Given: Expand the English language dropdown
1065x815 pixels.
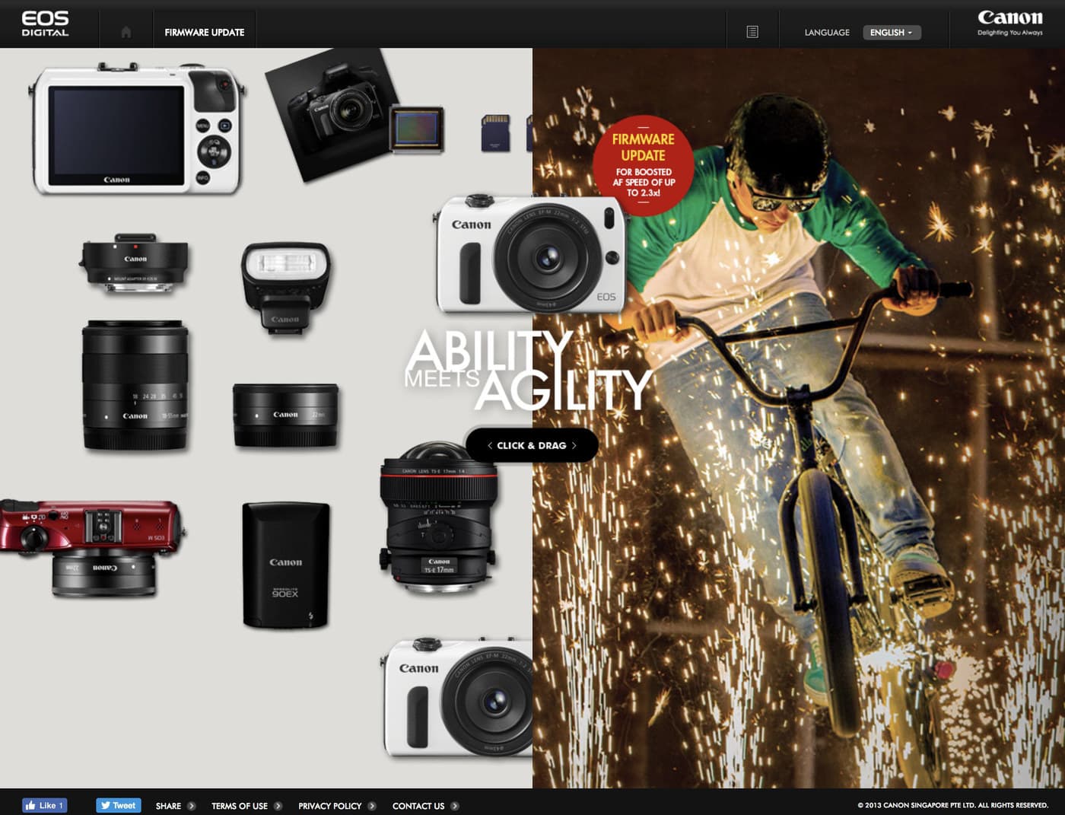Looking at the screenshot, I should click(892, 32).
